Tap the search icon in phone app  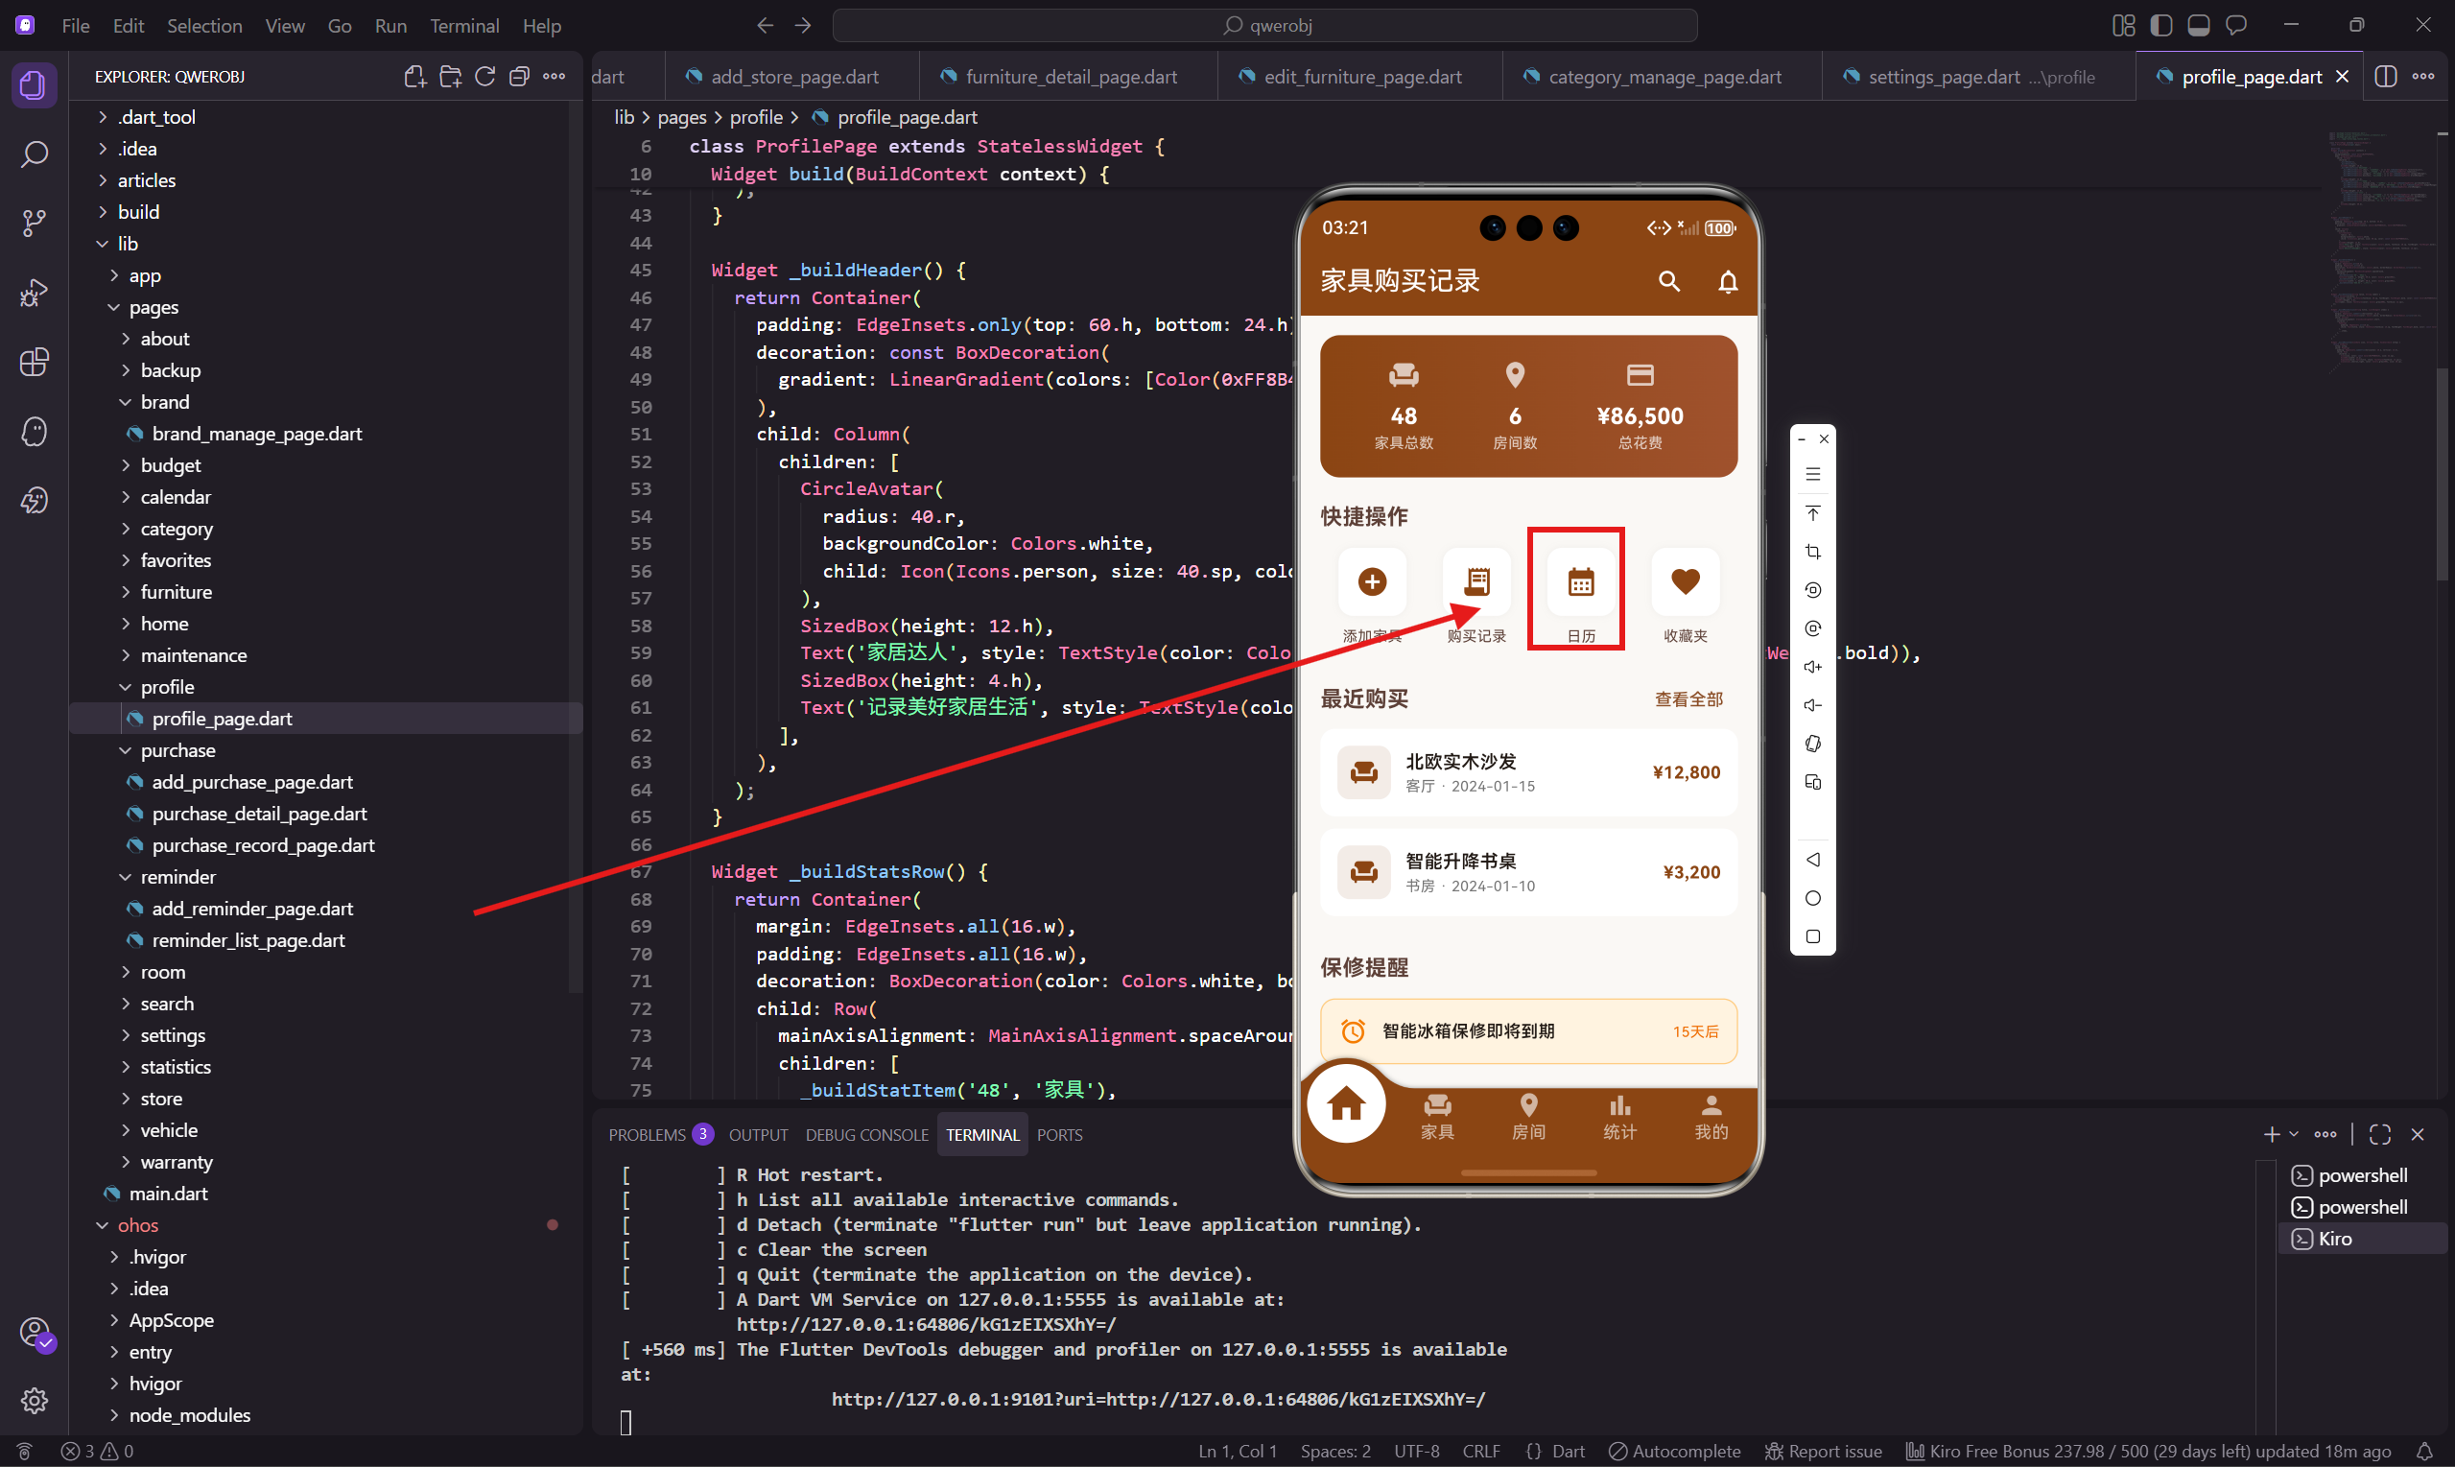coord(1668,282)
